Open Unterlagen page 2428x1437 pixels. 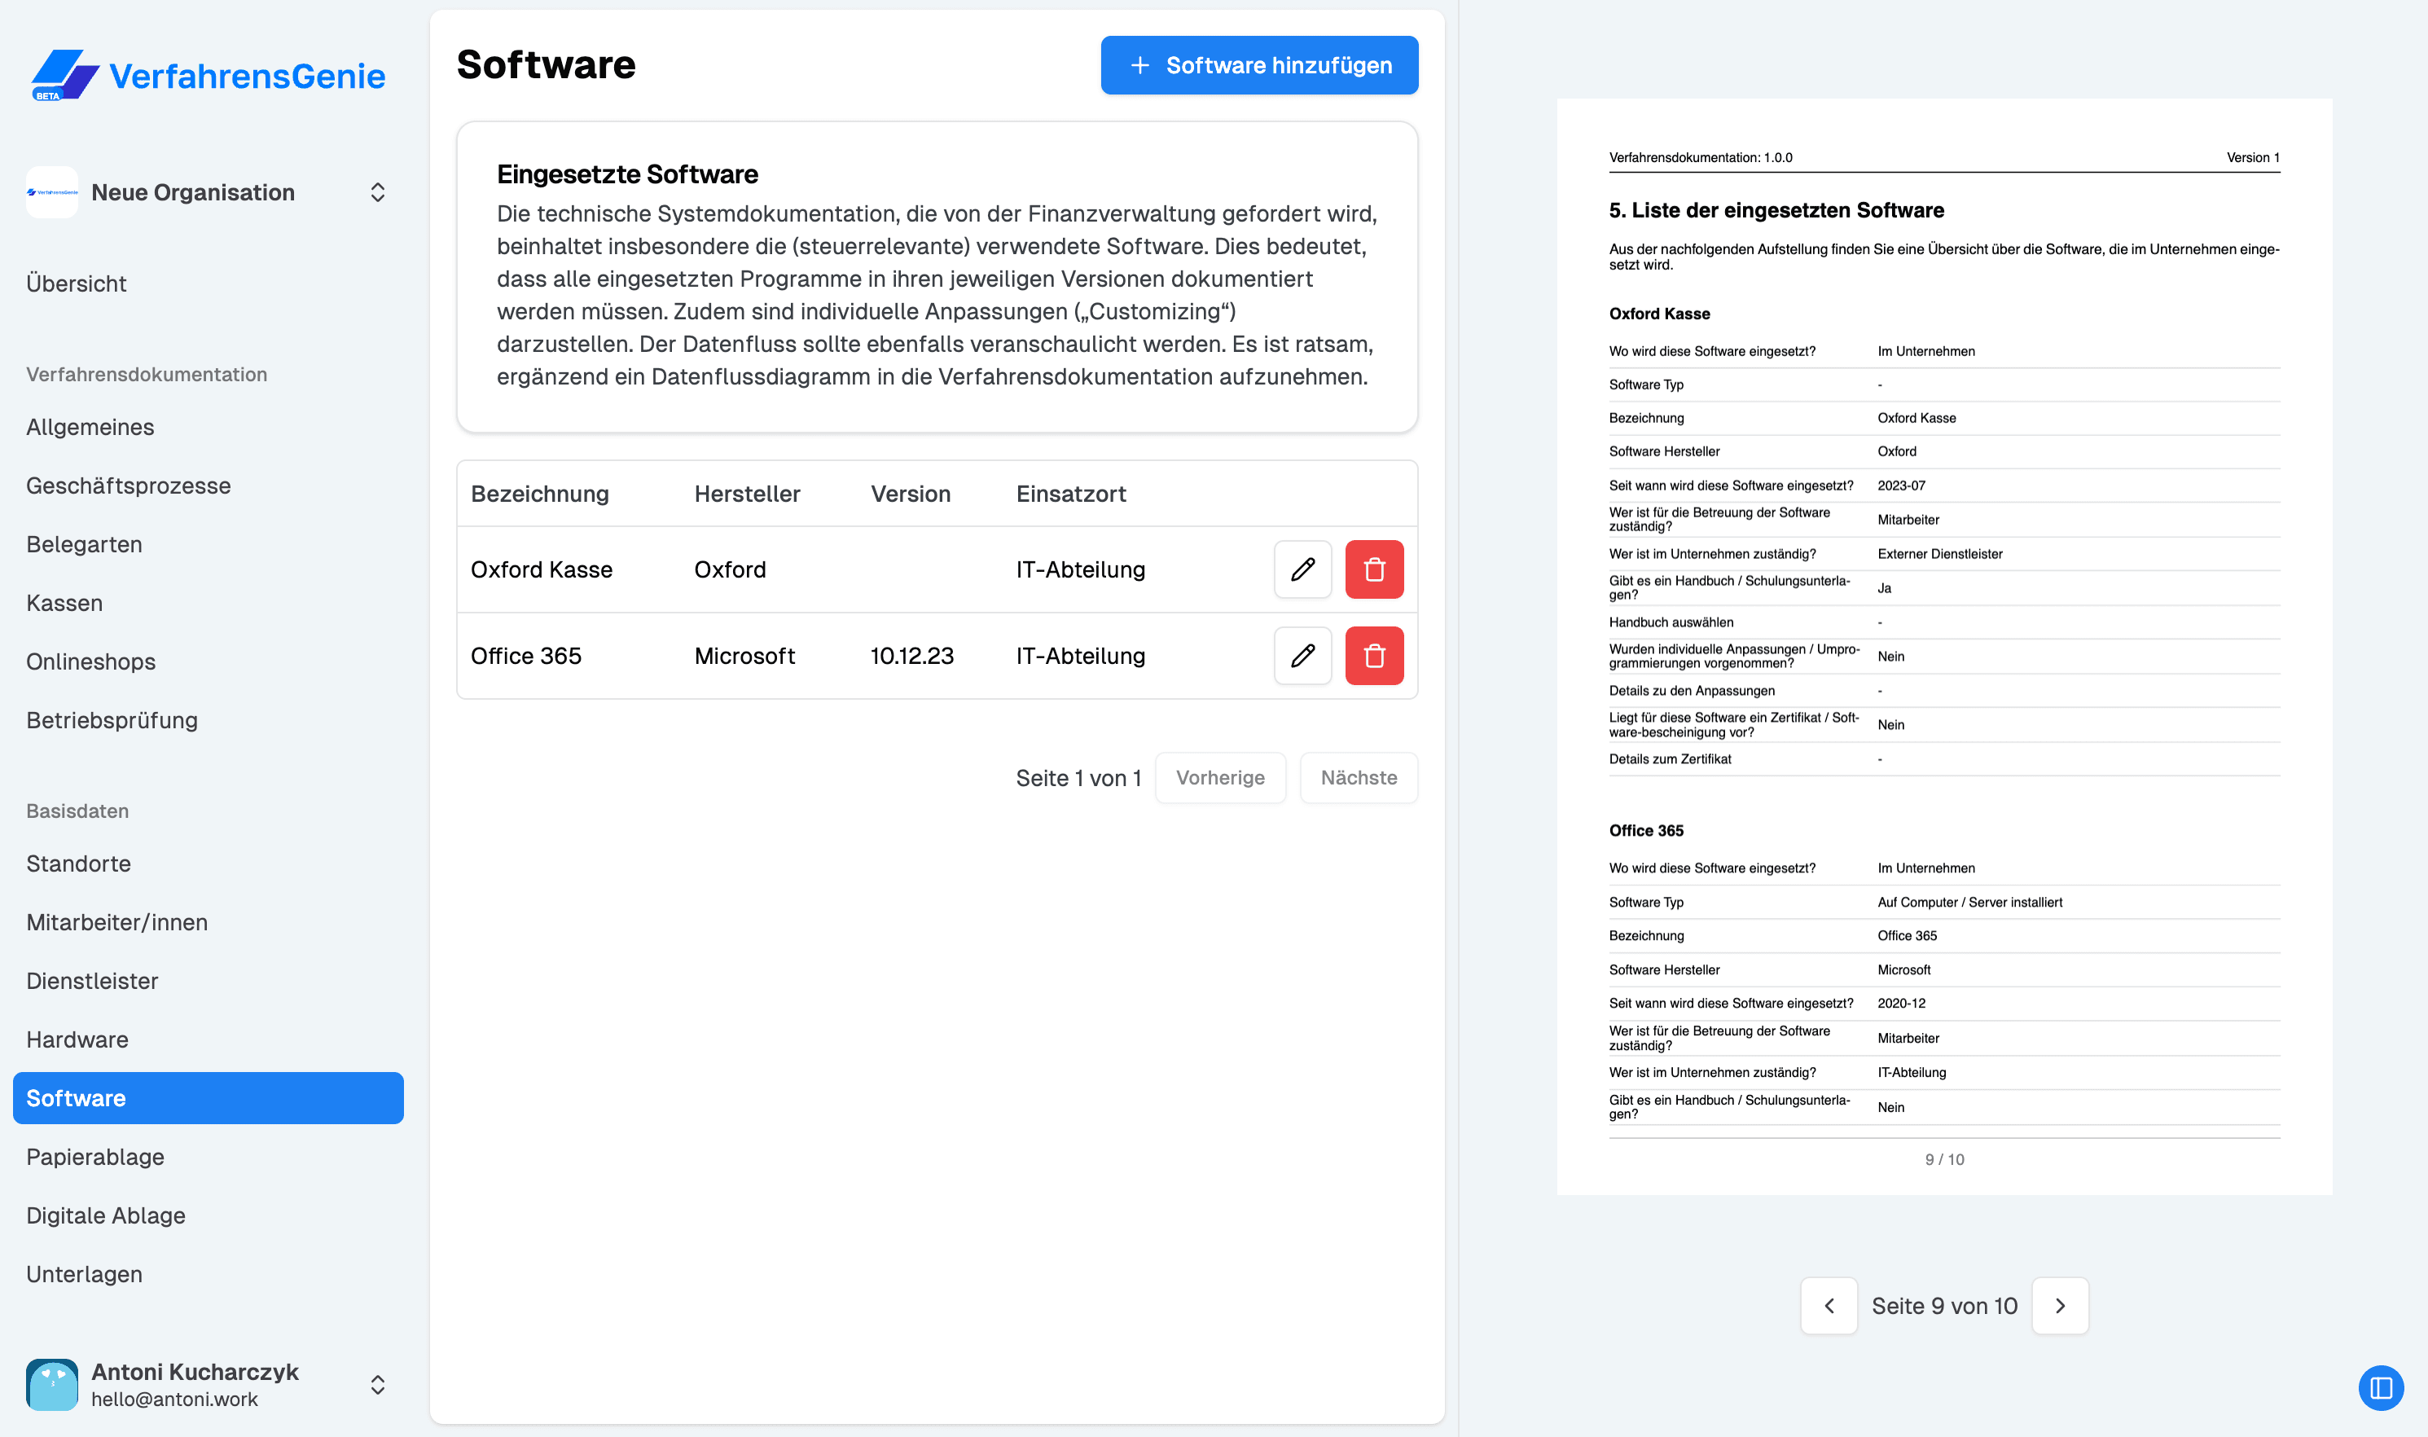(84, 1274)
